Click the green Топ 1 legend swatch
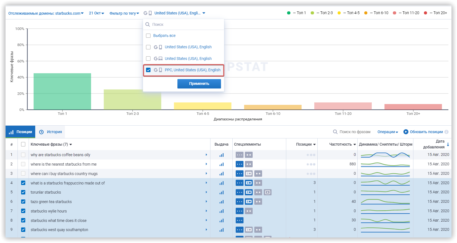This screenshot has width=457, height=243. coord(289,13)
